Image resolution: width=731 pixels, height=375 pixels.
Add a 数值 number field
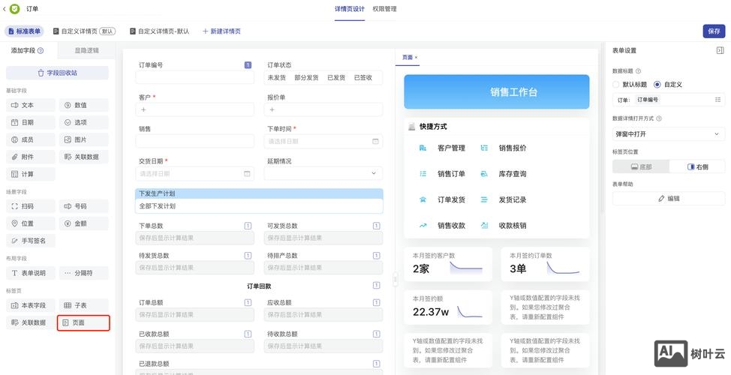pyautogui.click(x=83, y=105)
